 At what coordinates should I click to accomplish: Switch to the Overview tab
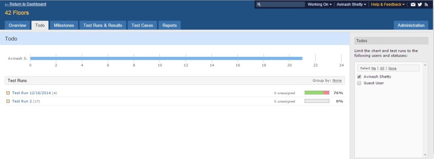tap(17, 25)
